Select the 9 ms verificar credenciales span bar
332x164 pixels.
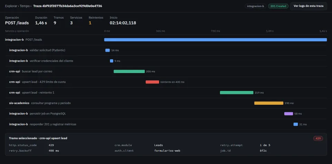click(112, 61)
